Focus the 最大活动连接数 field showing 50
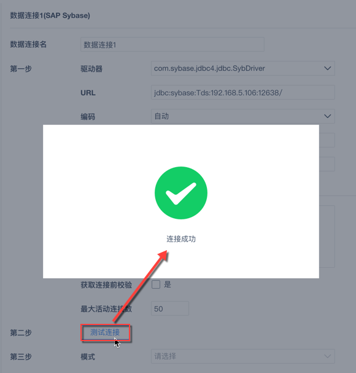Image resolution: width=356 pixels, height=373 pixels. tap(170, 308)
